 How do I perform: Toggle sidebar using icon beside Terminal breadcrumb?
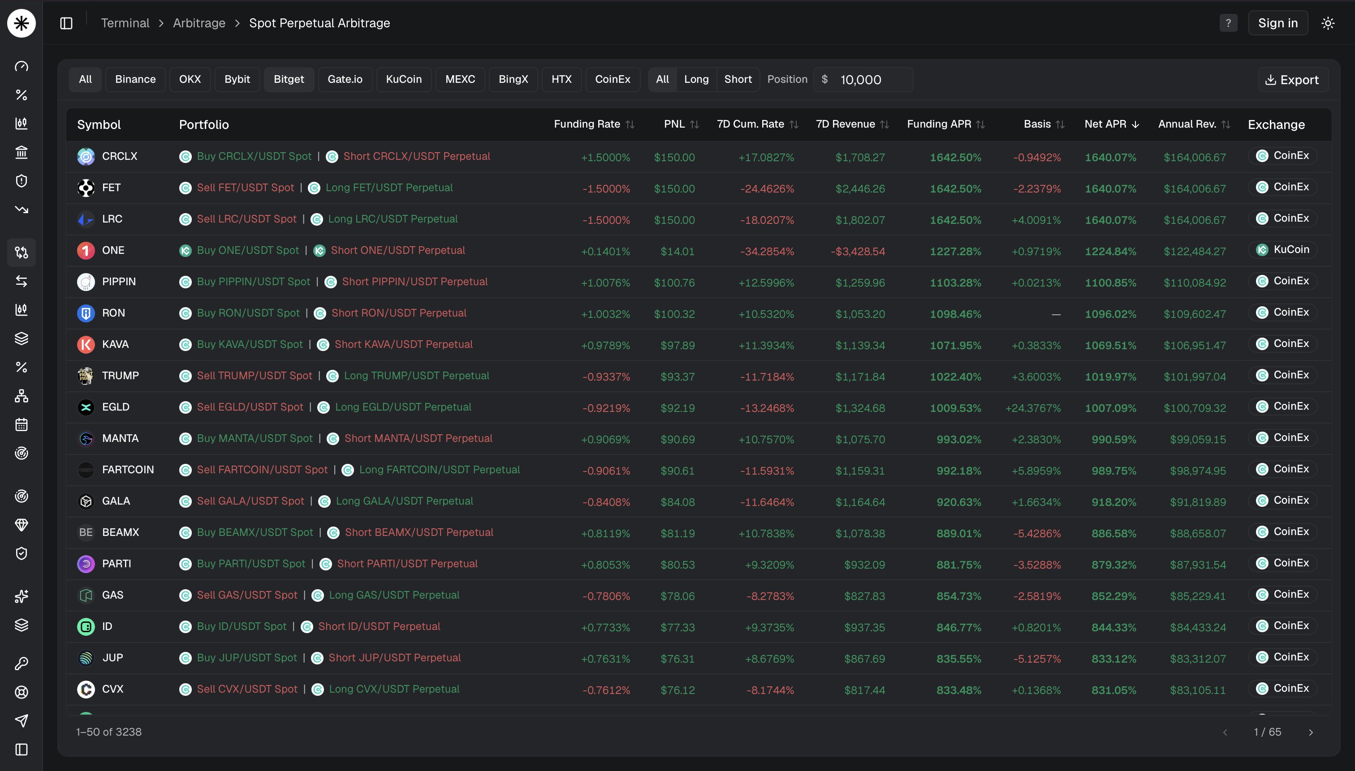click(x=66, y=23)
